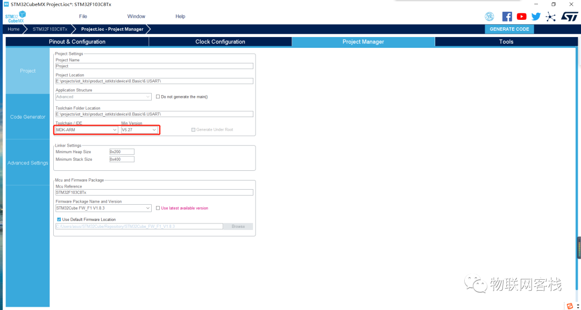Open the Advanced Settings side tab

click(28, 163)
